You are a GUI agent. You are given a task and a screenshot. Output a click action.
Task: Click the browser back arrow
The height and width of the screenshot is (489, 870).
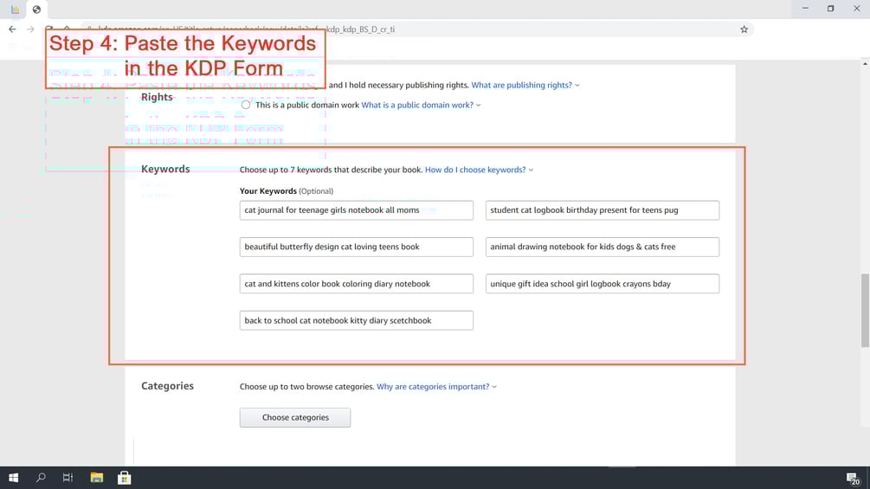tap(12, 29)
